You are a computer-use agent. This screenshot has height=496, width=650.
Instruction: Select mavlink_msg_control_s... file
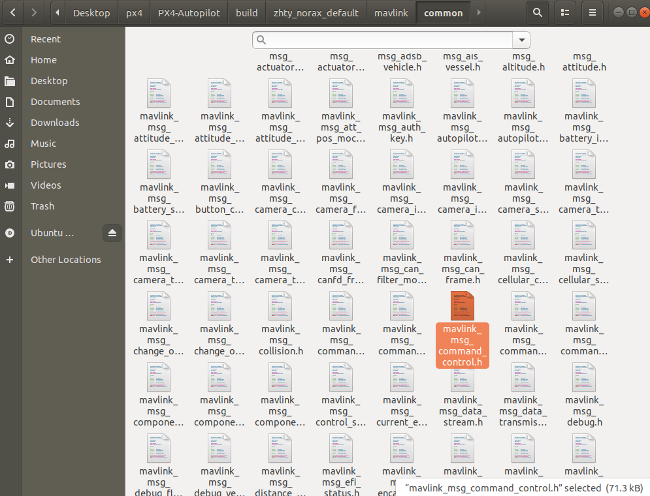341,395
